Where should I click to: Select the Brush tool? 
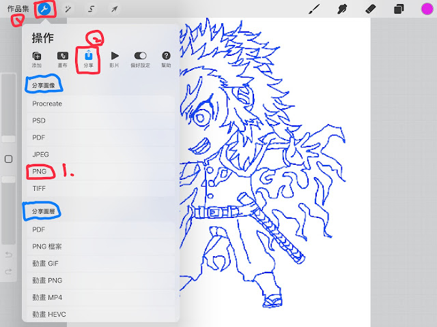click(314, 9)
